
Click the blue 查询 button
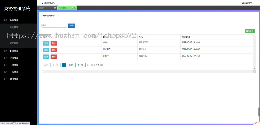tap(71, 26)
